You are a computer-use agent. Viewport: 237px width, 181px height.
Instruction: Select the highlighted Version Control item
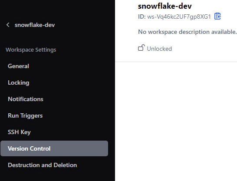pyautogui.click(x=54, y=148)
